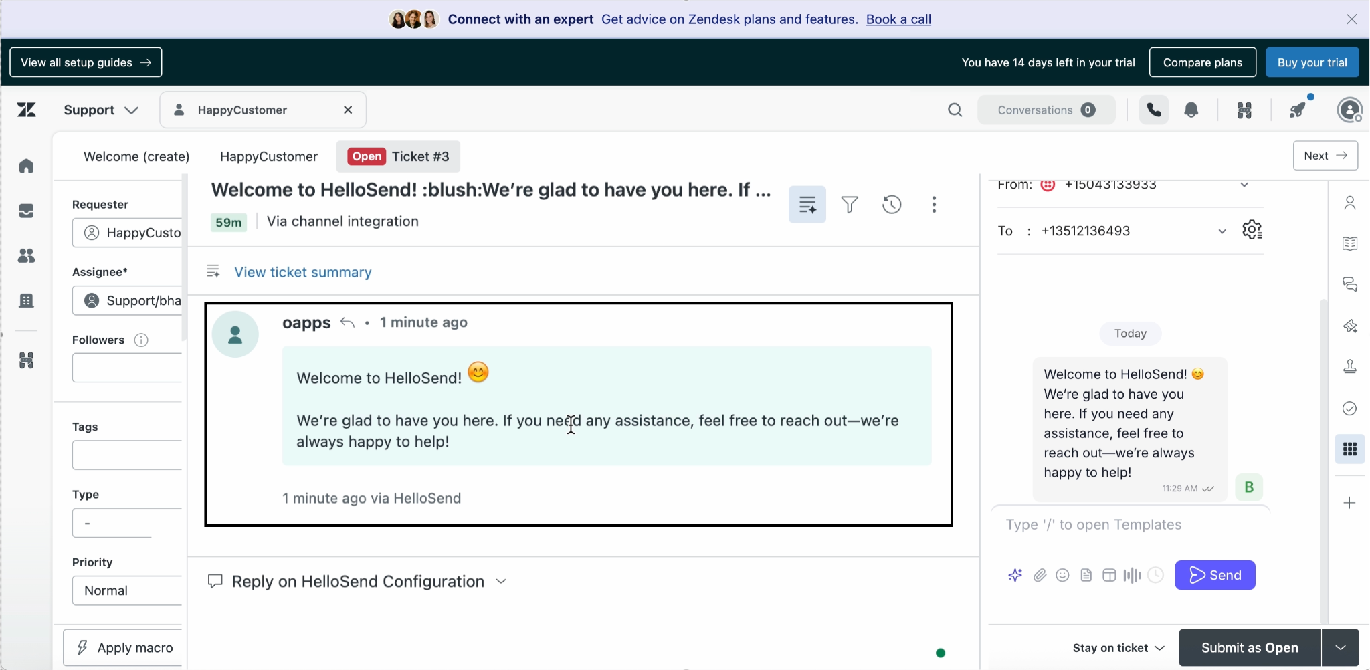Select the Open Ticket #3 tab
Viewport: 1370px width, 670px height.
[399, 156]
